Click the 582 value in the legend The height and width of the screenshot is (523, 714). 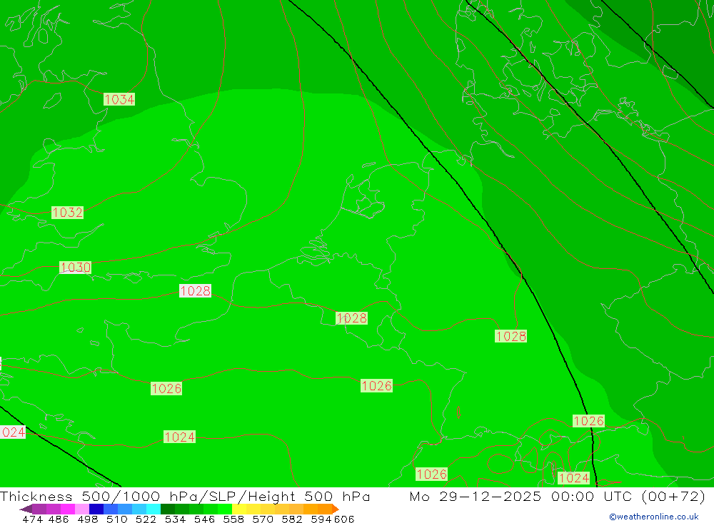291,519
